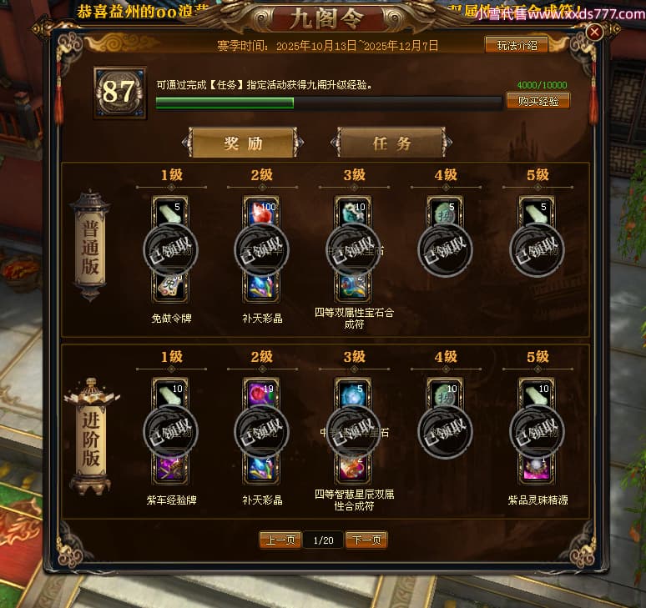Click the 免做令牌 reward icon
The width and height of the screenshot is (646, 608).
[171, 287]
